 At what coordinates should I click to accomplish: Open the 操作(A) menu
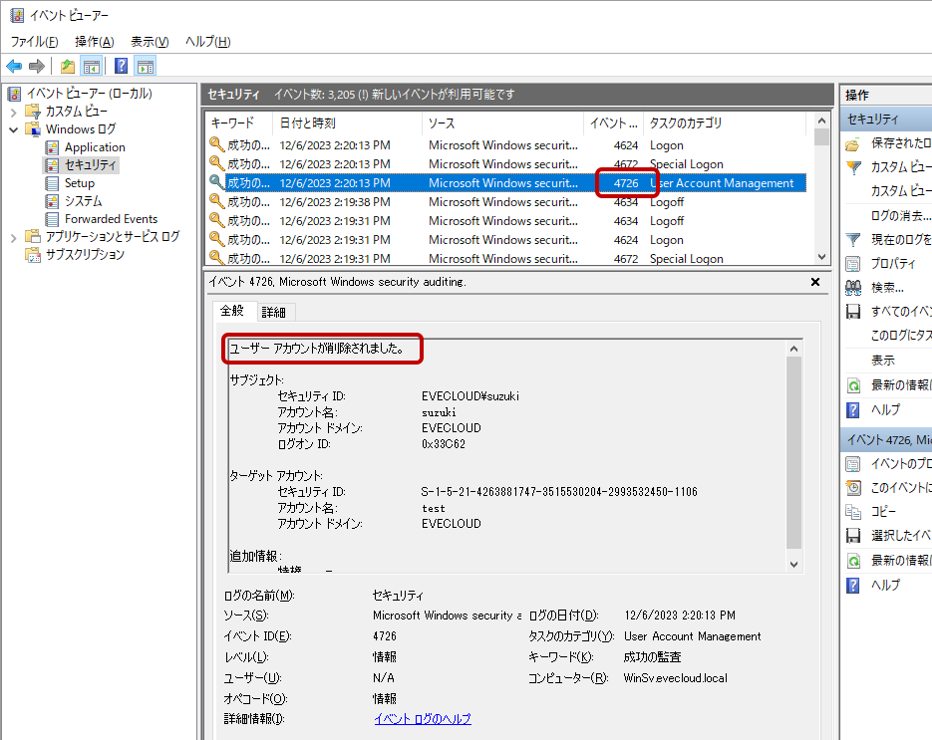pyautogui.click(x=94, y=42)
